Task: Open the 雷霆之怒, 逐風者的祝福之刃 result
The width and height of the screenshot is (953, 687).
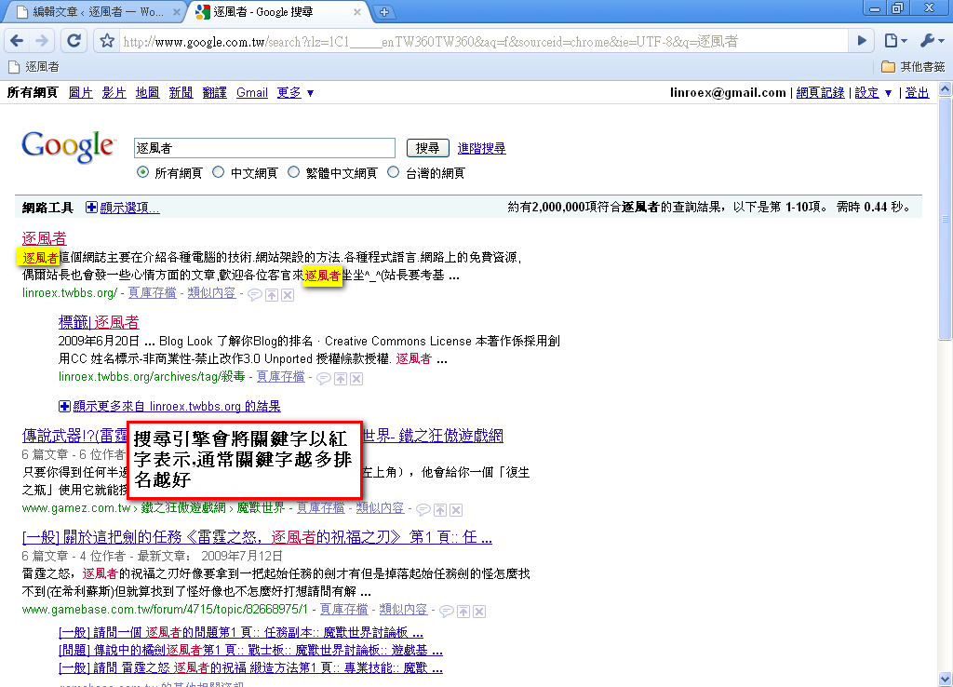Action: coord(257,537)
